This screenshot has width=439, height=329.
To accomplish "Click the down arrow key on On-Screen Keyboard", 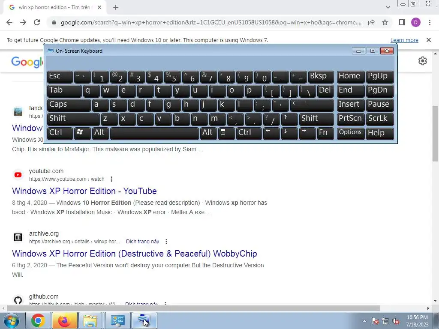I will tap(289, 133).
